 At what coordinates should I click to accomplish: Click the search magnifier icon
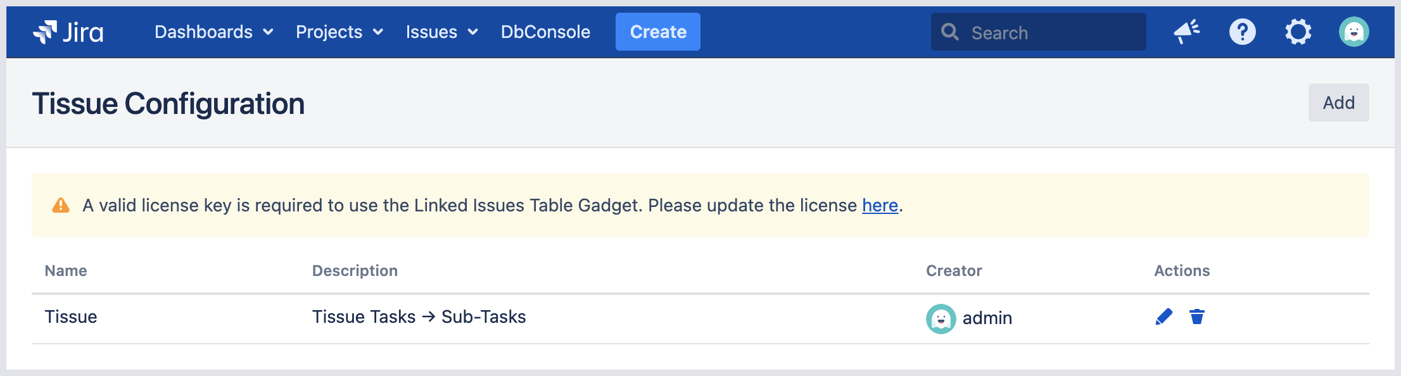point(949,32)
